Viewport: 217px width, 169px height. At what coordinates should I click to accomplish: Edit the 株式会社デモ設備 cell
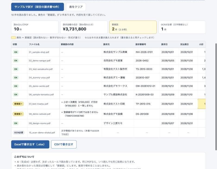(x=118, y=114)
